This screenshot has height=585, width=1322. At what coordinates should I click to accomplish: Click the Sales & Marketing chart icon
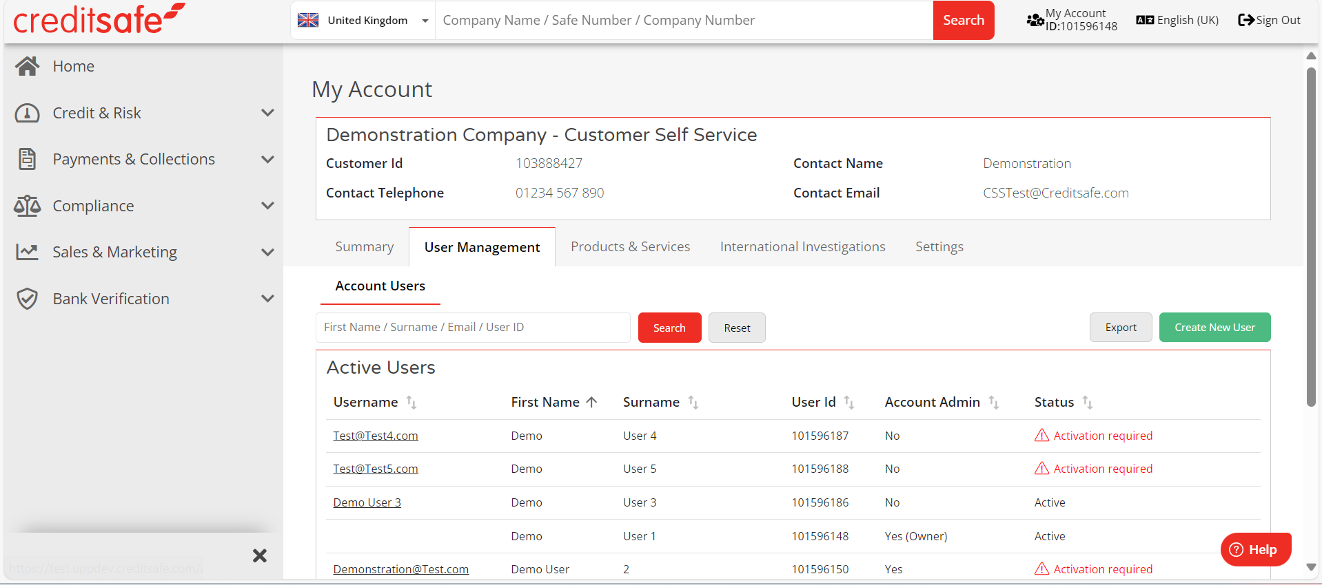(x=28, y=252)
